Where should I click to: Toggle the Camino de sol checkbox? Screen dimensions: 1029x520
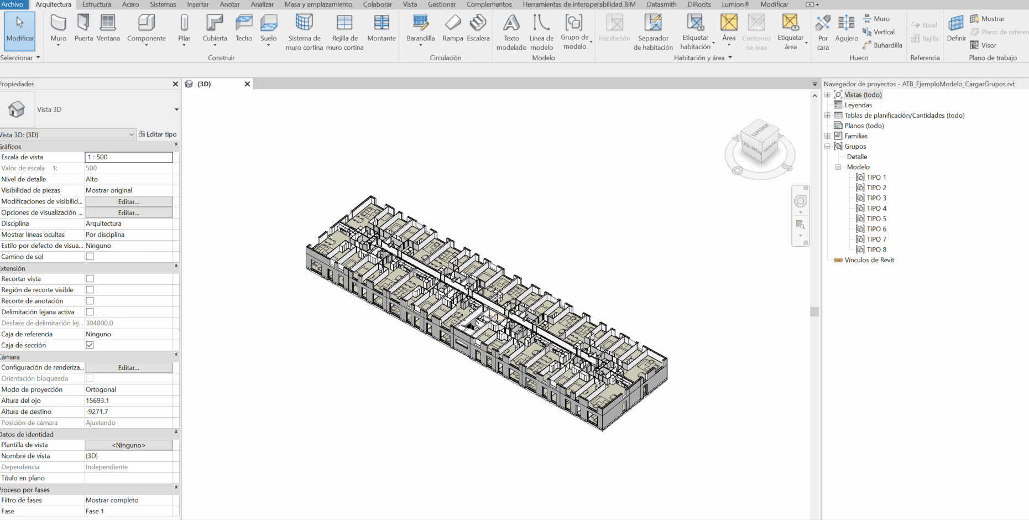[90, 257]
